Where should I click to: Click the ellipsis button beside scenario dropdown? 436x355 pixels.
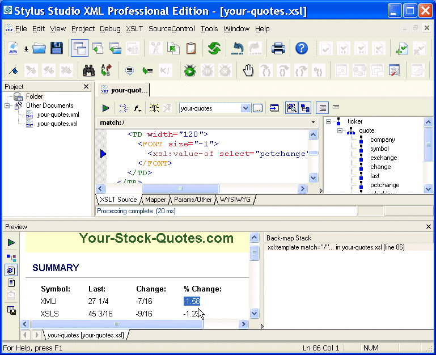(x=258, y=108)
